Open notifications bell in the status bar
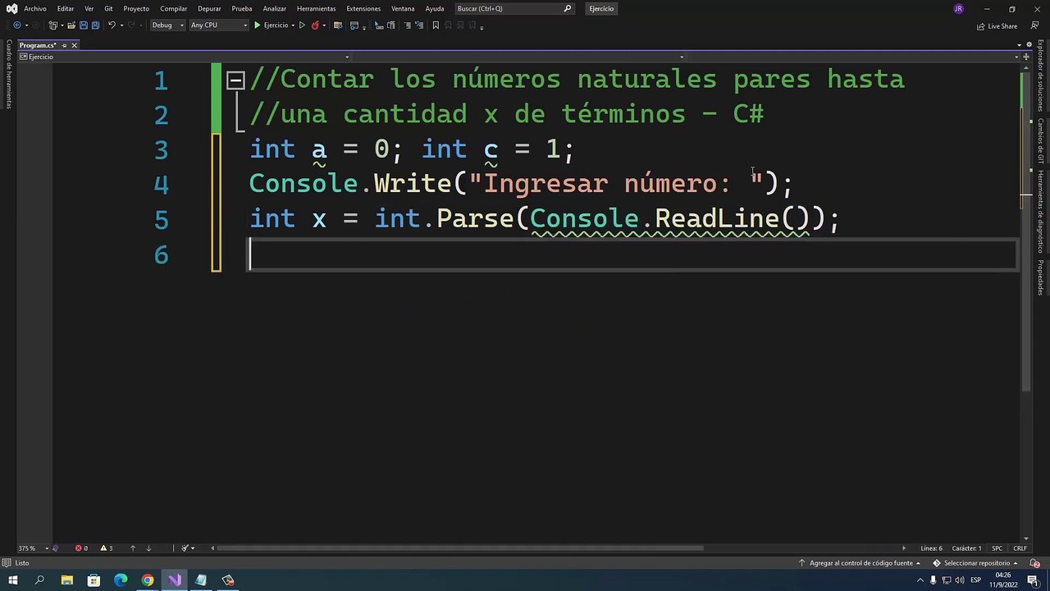1050x591 pixels. point(1034,563)
